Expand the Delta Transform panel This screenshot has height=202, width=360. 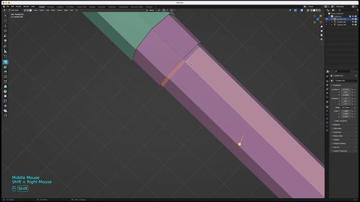pyautogui.click(x=340, y=121)
